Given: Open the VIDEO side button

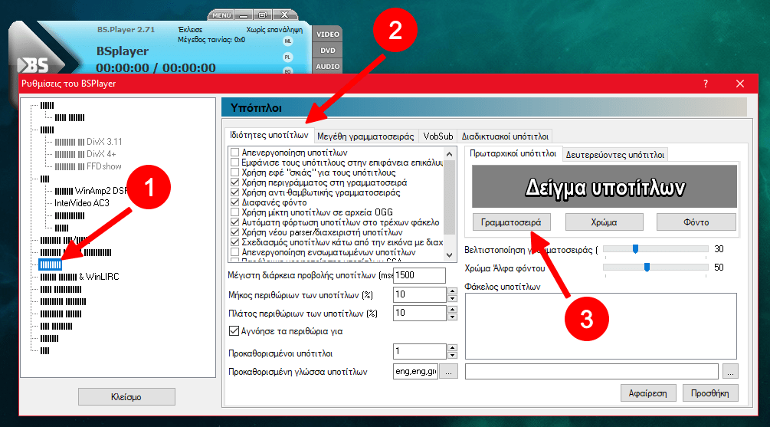Looking at the screenshot, I should point(328,34).
